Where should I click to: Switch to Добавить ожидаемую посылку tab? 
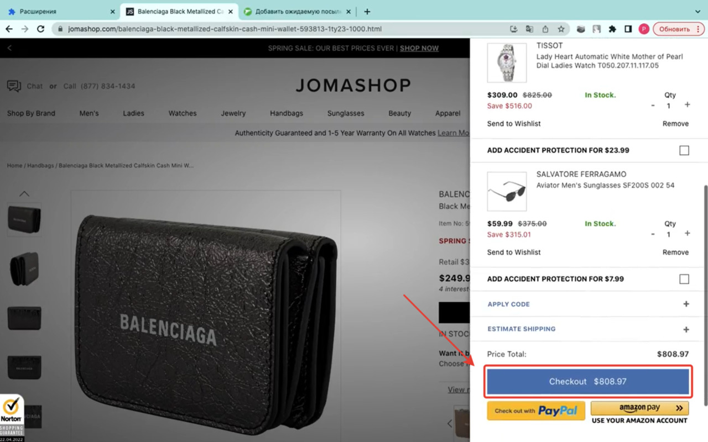298,12
